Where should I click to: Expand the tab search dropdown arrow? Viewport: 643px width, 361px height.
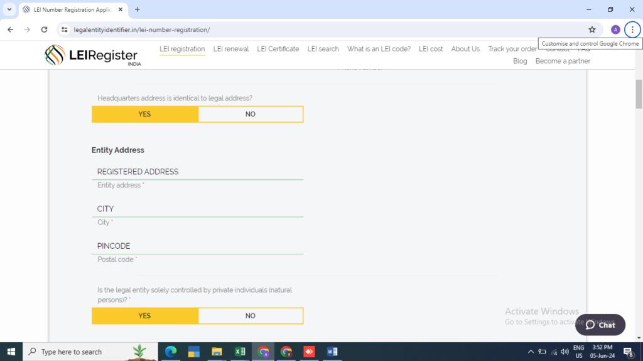pos(9,9)
